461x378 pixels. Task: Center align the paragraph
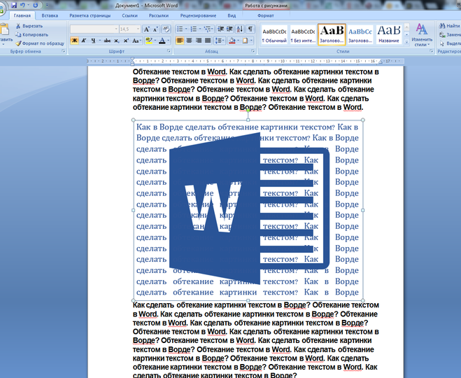189,41
